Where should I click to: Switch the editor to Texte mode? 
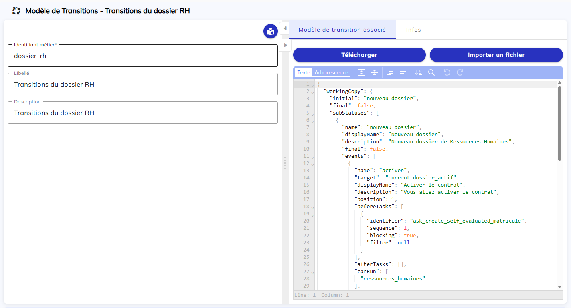304,72
